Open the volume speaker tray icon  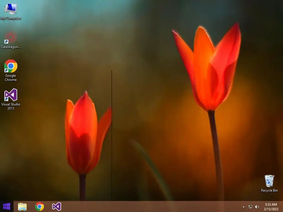tap(257, 207)
